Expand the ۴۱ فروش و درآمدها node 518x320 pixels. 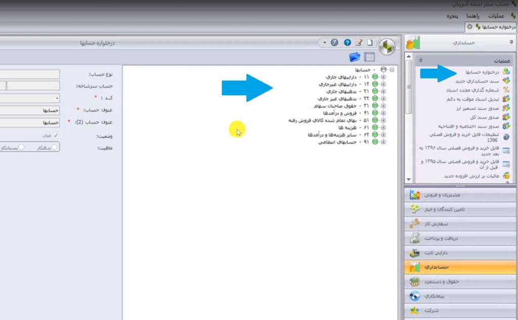[383, 113]
